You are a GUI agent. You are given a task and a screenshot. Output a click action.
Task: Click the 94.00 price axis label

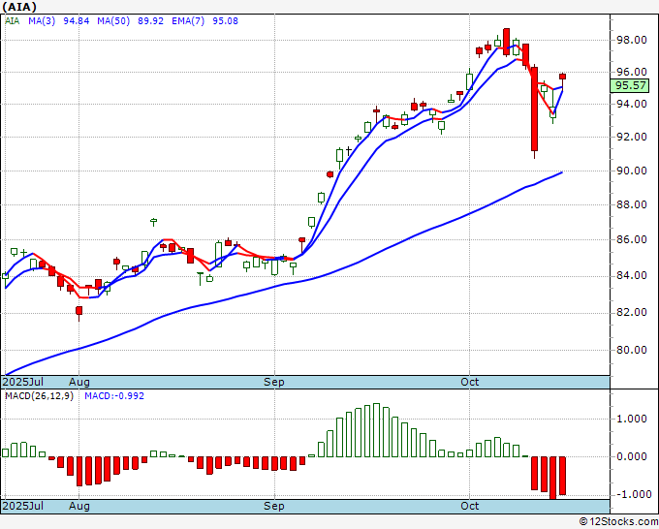pos(631,104)
